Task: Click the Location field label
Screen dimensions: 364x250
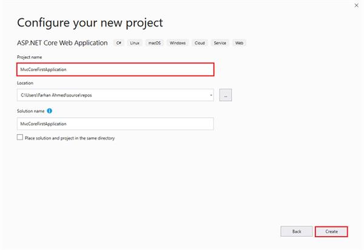Action: 25,83
